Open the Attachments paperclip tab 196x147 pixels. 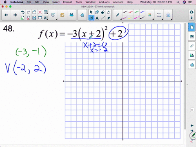(x=192, y=46)
